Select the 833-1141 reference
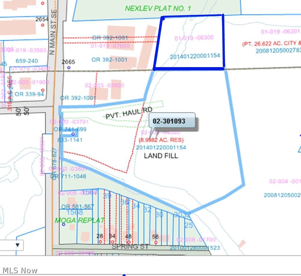Image resolution: width=301 pixels, height=276 pixels. (70, 140)
